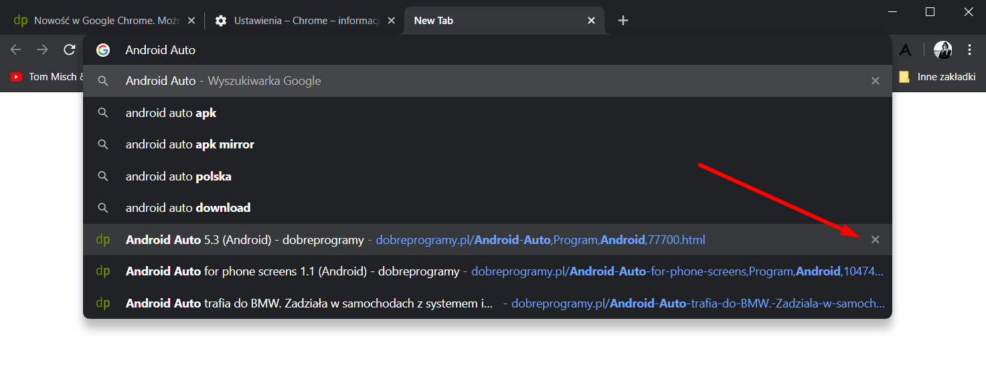Image resolution: width=986 pixels, height=371 pixels.
Task: Open Android Auto trafia do BMW result
Action: point(309,303)
